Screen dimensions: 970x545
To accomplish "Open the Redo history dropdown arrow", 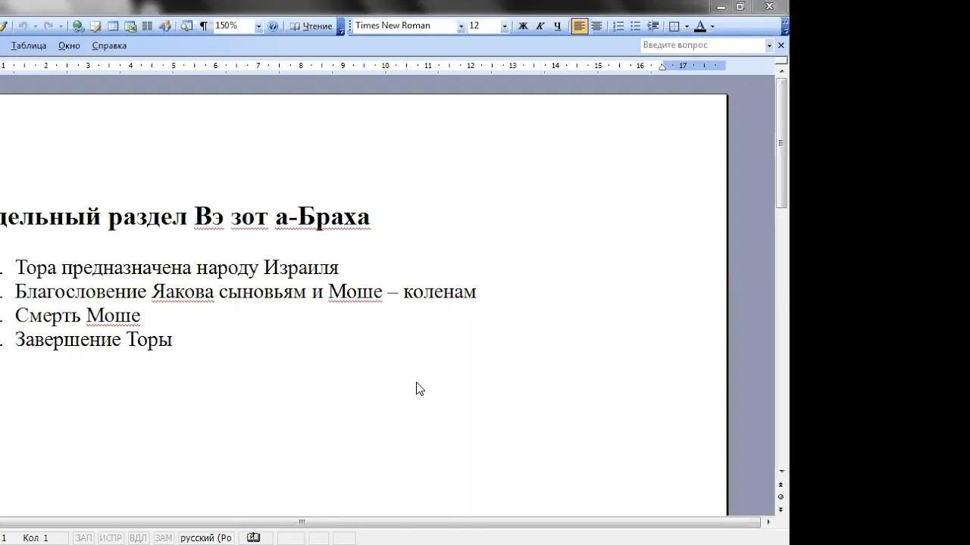I will [61, 26].
